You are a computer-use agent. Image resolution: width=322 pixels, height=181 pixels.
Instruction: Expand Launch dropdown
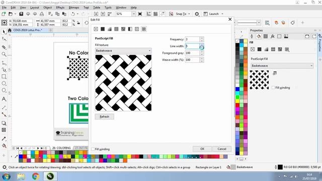coord(222,14)
